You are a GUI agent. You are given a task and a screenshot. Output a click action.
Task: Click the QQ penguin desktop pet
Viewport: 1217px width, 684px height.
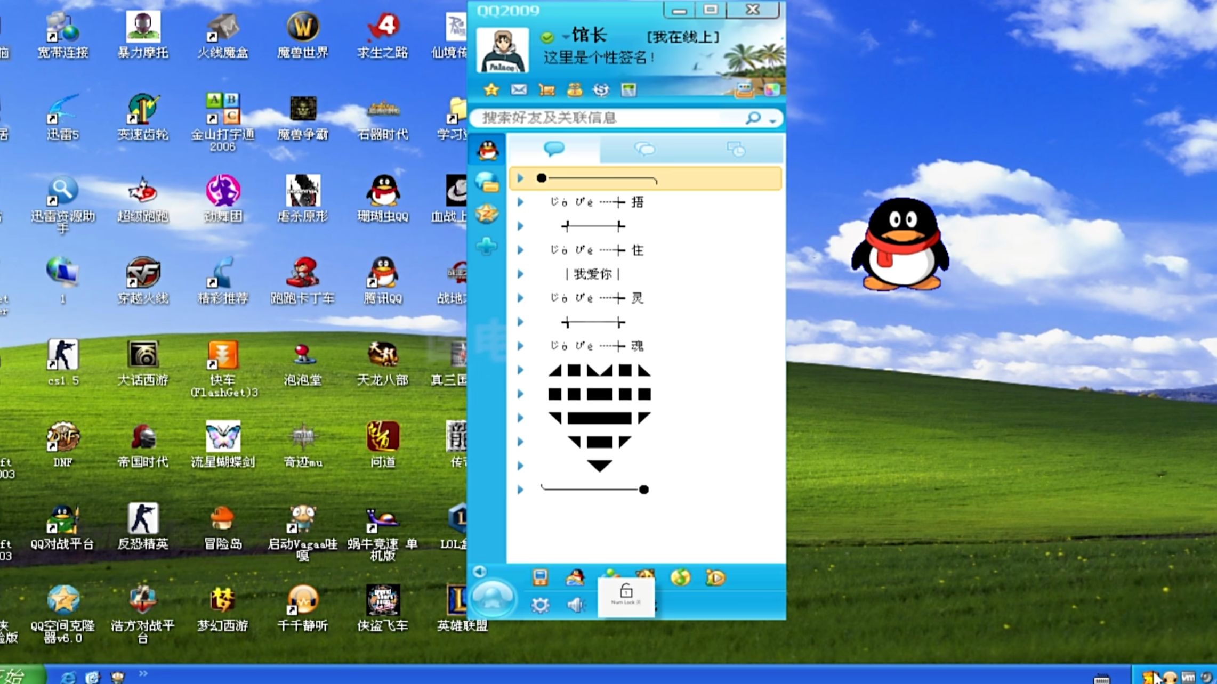click(x=900, y=244)
